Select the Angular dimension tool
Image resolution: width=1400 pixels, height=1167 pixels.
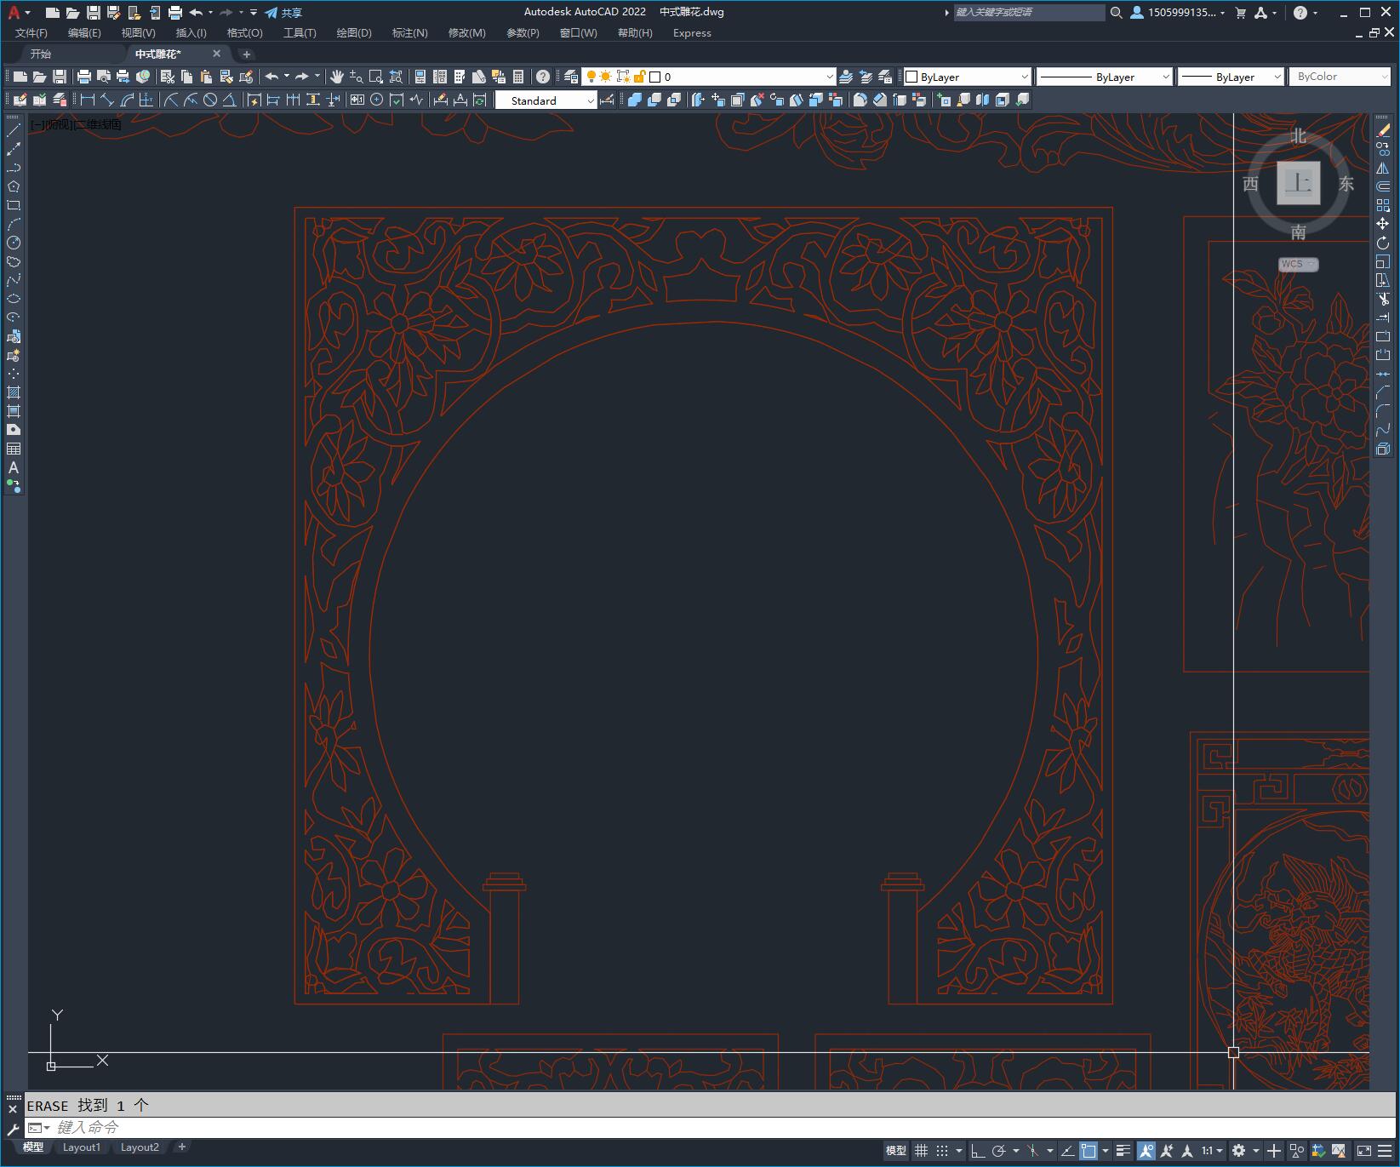229,100
